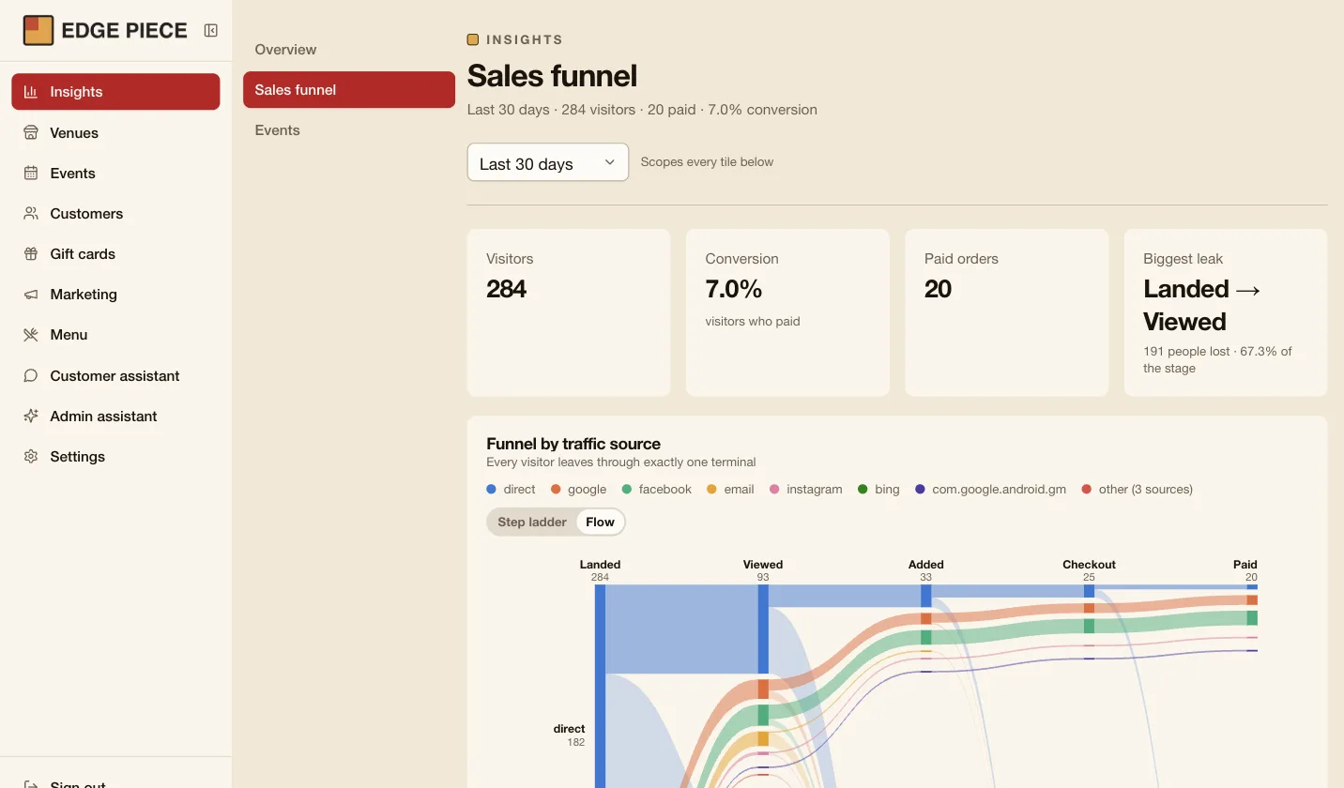Image resolution: width=1344 pixels, height=788 pixels.
Task: Collapse the sidebar with the panel icon
Action: (x=211, y=31)
